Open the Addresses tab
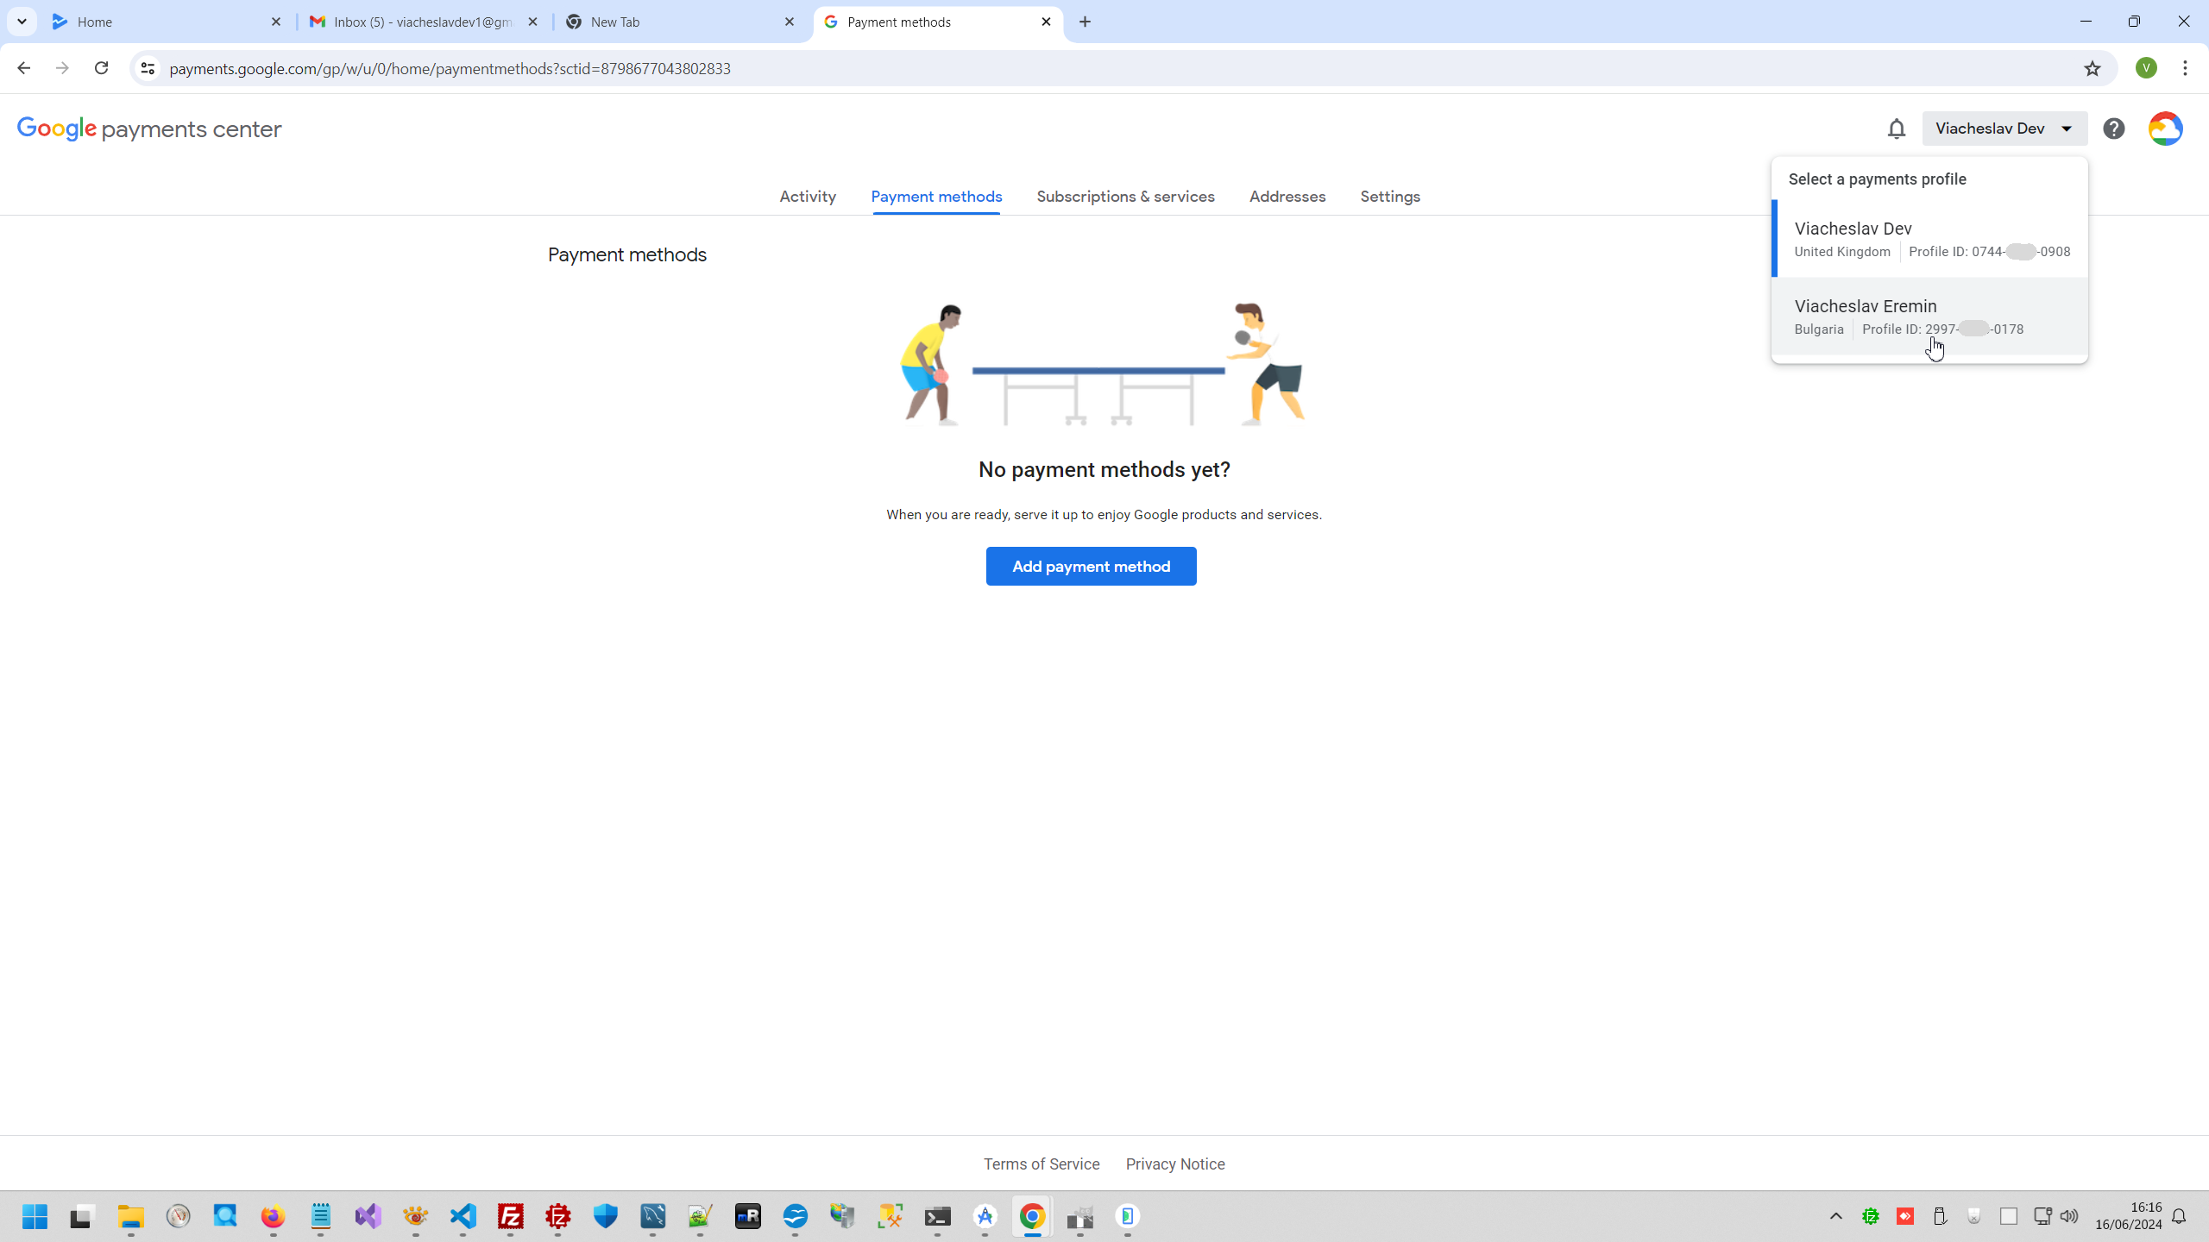Viewport: 2209px width, 1242px height. [1287, 197]
